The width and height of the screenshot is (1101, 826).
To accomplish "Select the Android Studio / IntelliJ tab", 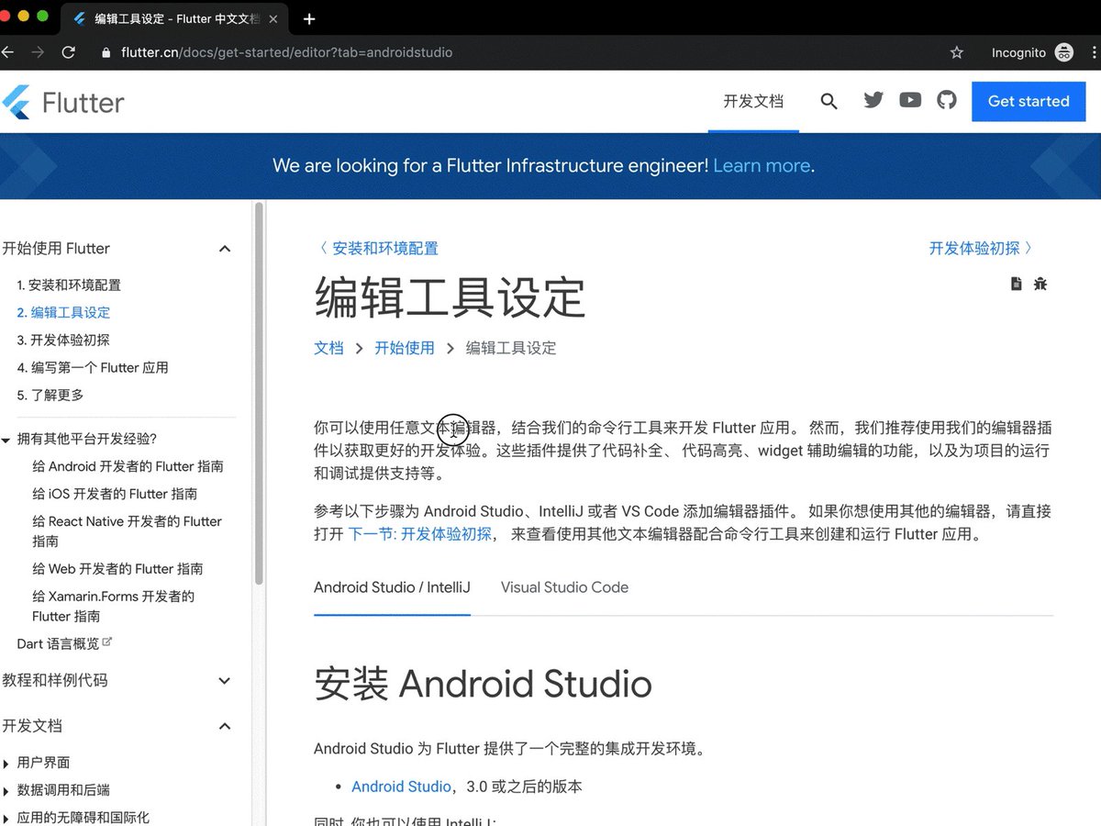I will (392, 587).
